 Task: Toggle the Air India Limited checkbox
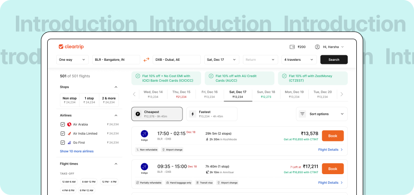(63, 133)
